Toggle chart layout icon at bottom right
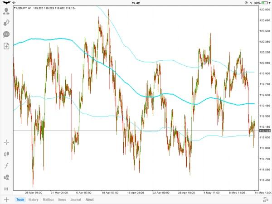 (x=266, y=199)
